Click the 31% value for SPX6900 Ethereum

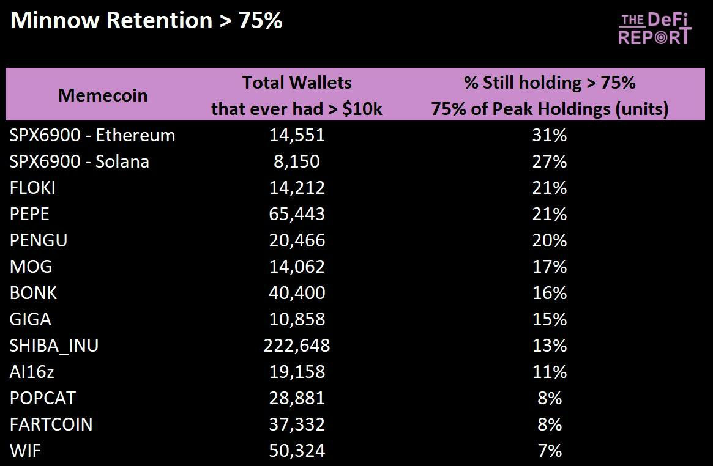pos(550,135)
